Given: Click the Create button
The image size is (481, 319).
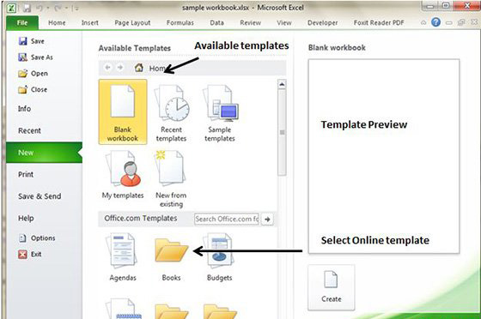Looking at the screenshot, I should click(332, 287).
